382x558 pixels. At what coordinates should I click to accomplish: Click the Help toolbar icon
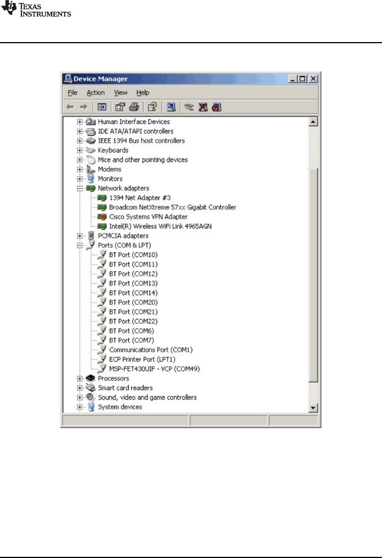coord(152,107)
